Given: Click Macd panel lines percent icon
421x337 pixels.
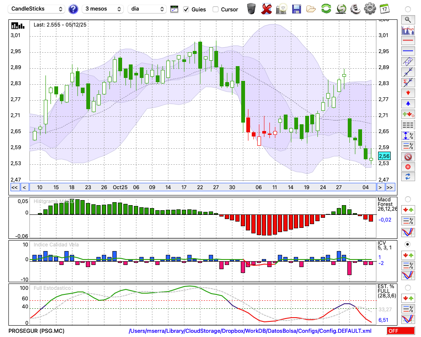Looking at the screenshot, I should pos(408,221).
